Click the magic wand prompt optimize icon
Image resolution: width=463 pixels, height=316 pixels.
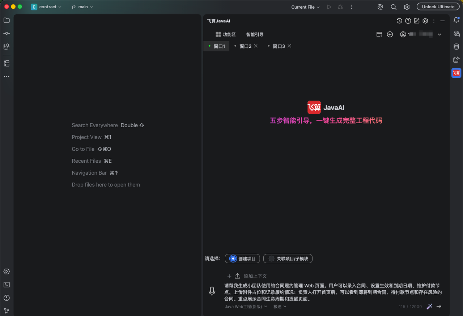coord(429,306)
